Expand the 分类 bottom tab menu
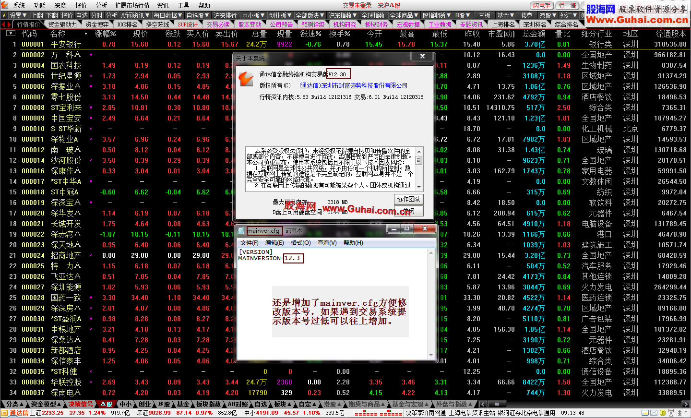Image resolution: width=691 pixels, height=418 pixels. pyautogui.click(x=14, y=404)
